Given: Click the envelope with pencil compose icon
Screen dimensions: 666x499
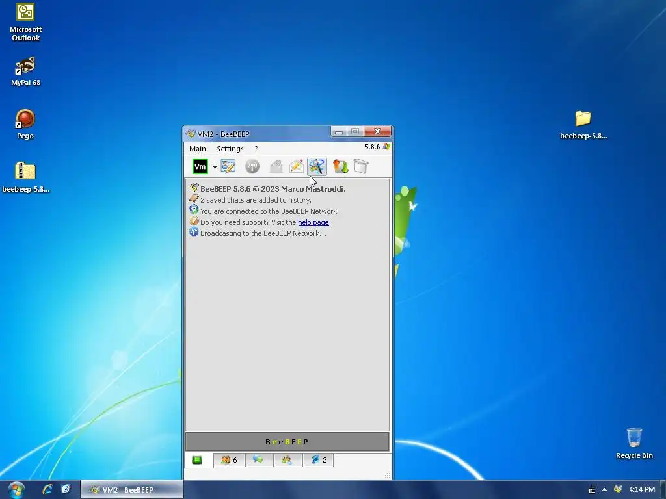Looking at the screenshot, I should tap(297, 166).
